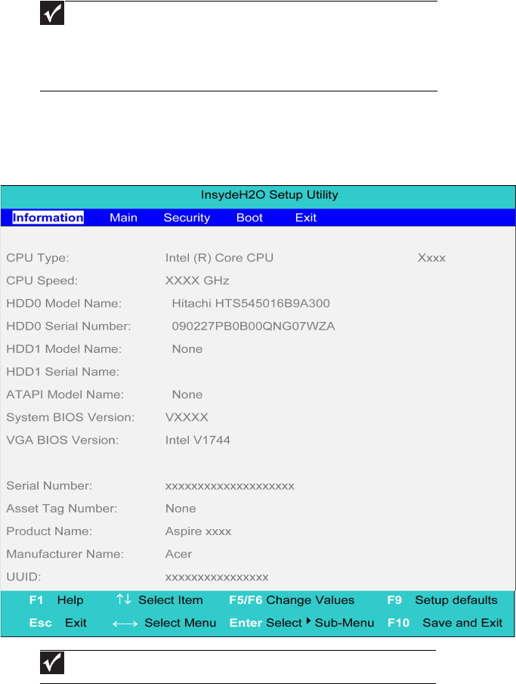The height and width of the screenshot is (684, 516).
Task: Click the up-down arrows Select Item icon
Action: (124, 599)
